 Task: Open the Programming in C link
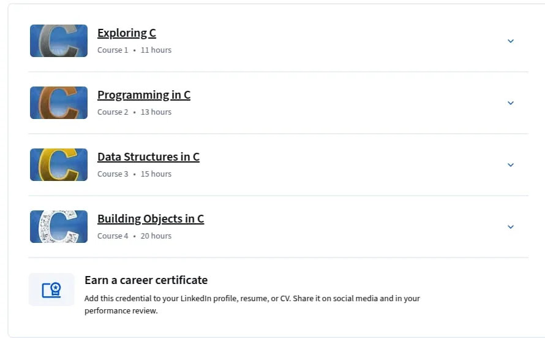pyautogui.click(x=144, y=95)
